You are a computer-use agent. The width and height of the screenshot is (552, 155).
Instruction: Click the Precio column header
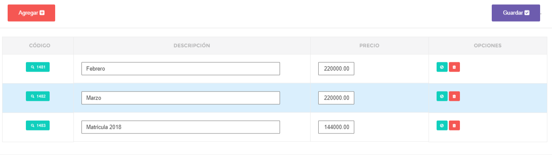[369, 46]
